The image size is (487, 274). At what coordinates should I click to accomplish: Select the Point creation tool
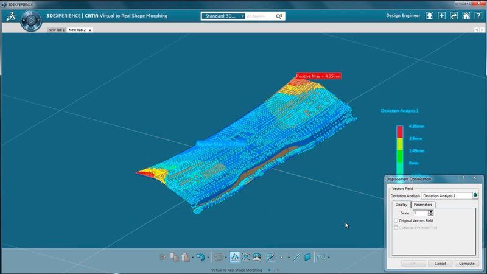[x=281, y=257]
